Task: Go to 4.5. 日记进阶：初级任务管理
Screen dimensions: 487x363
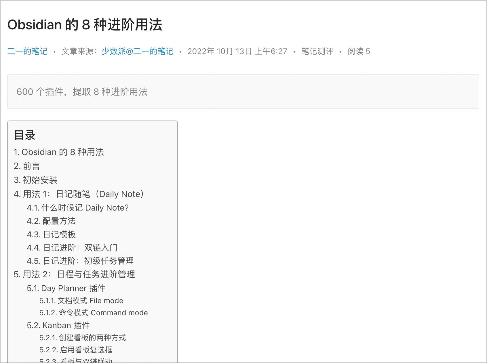Action: click(x=80, y=261)
